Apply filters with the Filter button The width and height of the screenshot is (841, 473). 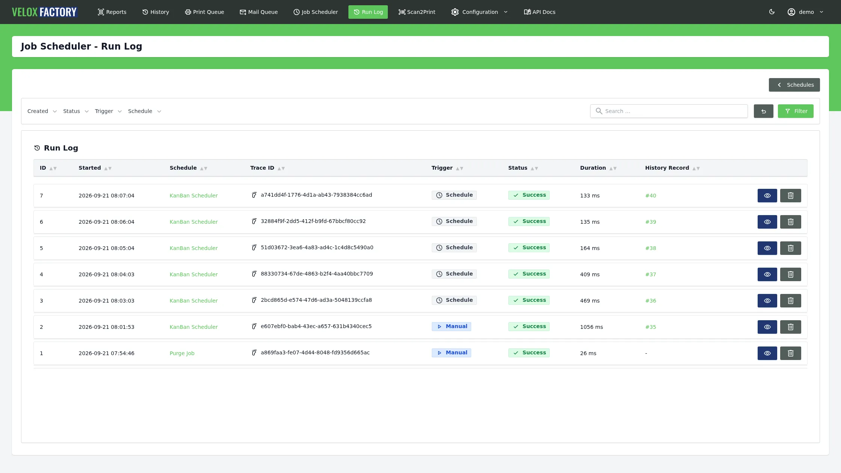[x=796, y=111]
